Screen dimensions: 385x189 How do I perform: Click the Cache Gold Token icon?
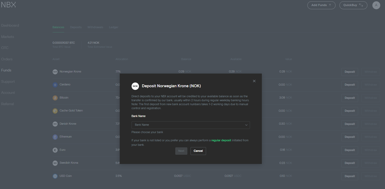tap(55, 111)
